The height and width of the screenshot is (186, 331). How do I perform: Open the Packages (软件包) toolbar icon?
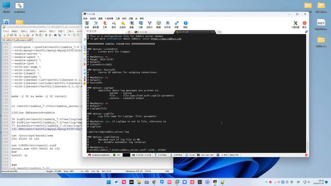click(x=168, y=25)
